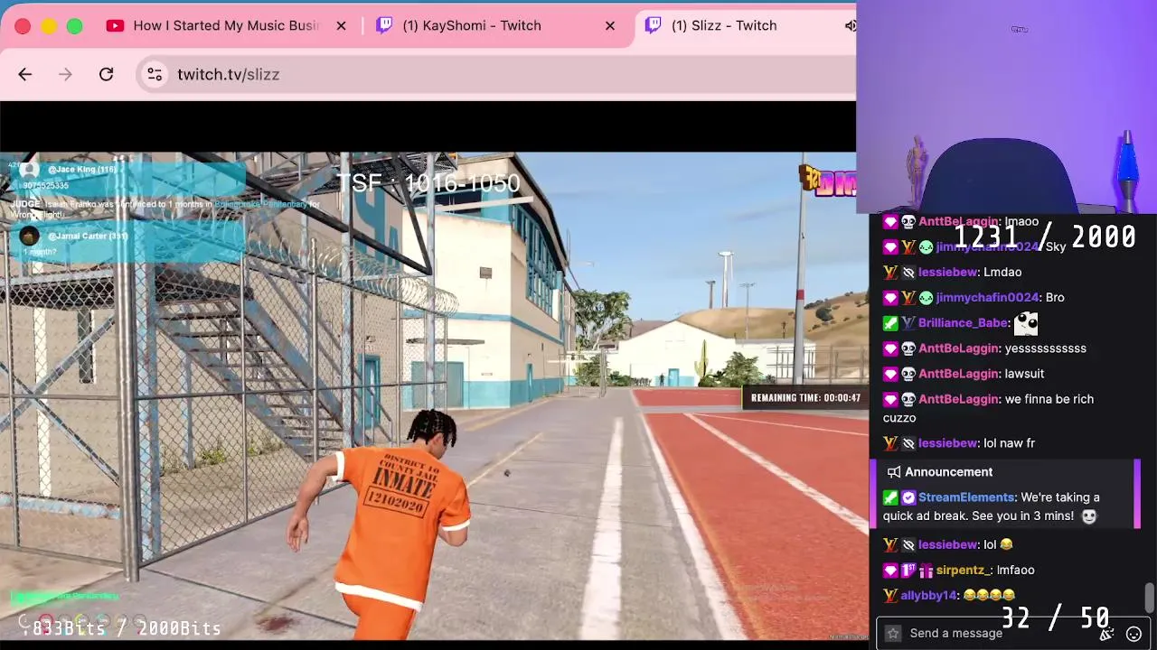Click lessiebew on the 'lol naw fr' message
This screenshot has width=1157, height=650.
click(947, 443)
